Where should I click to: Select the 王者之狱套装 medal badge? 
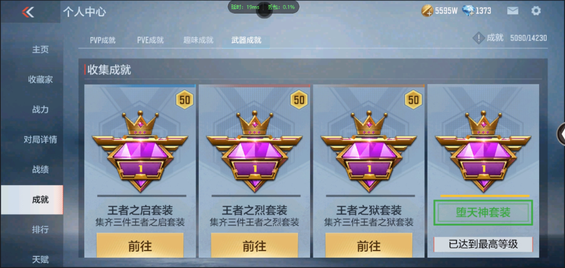[x=368, y=151]
